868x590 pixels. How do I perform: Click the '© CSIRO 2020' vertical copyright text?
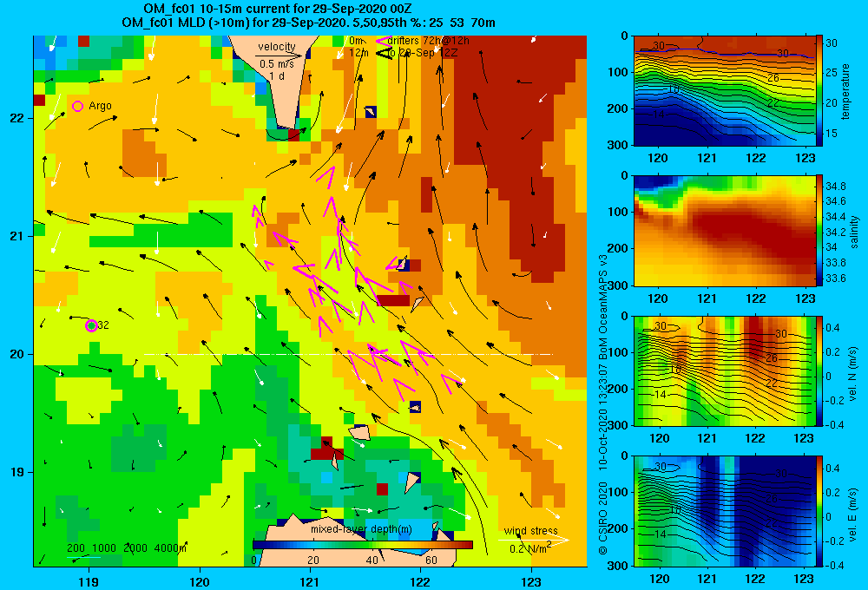tap(603, 518)
